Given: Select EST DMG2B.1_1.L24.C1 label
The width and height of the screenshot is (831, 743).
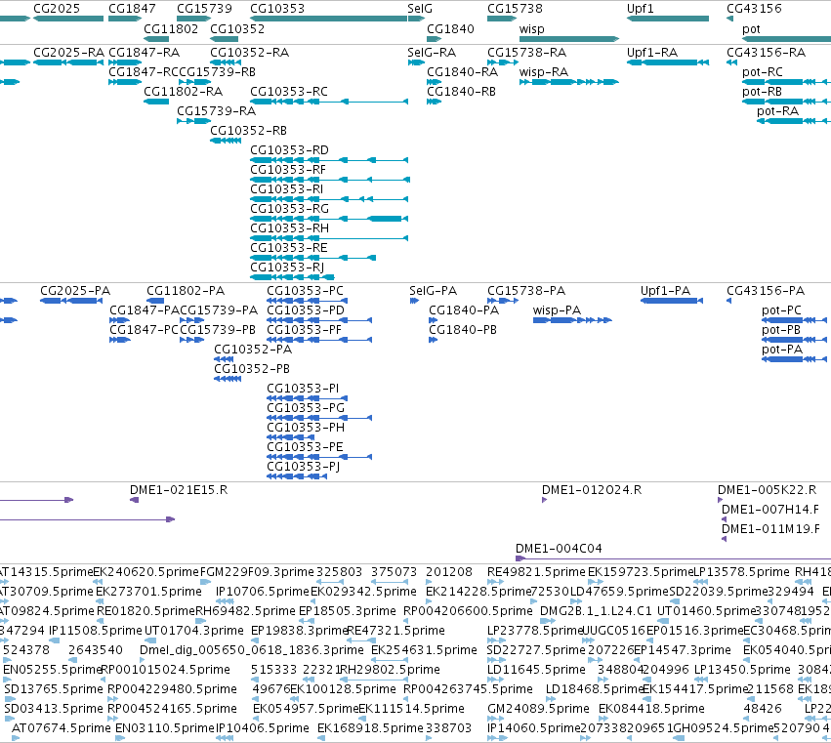Looking at the screenshot, I should coord(596,611).
